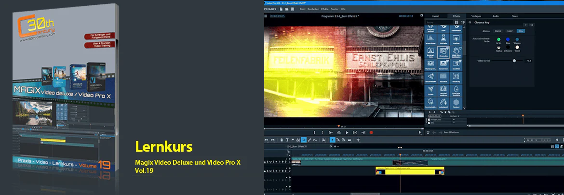Select the mouse pointer selection mode

[332, 140]
